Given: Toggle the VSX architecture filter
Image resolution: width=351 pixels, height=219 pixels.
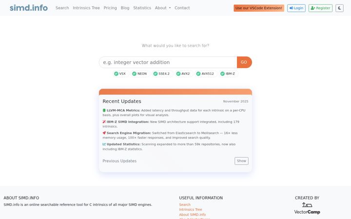Looking at the screenshot, I should click(120, 73).
